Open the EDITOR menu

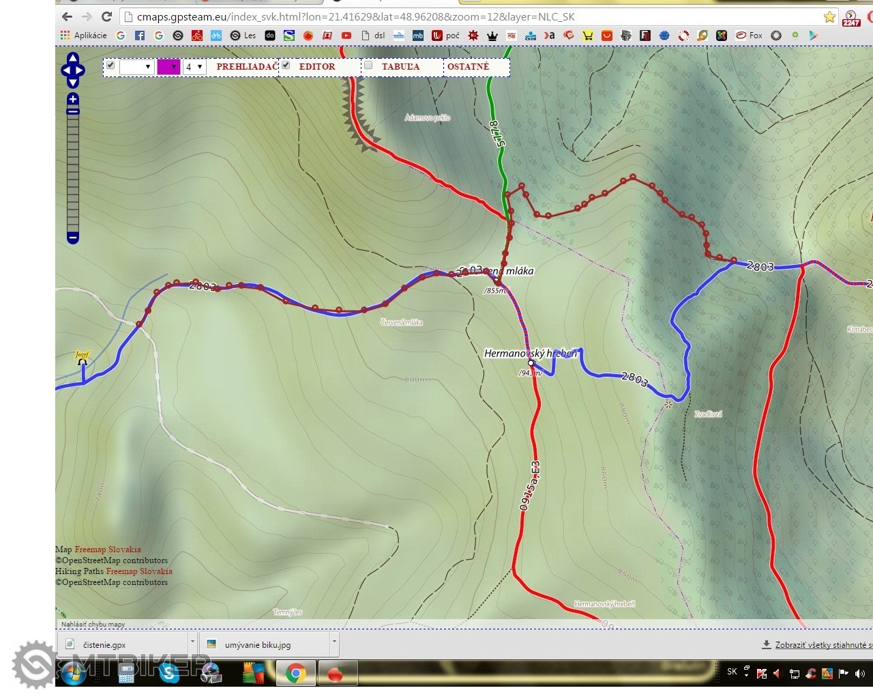317,67
